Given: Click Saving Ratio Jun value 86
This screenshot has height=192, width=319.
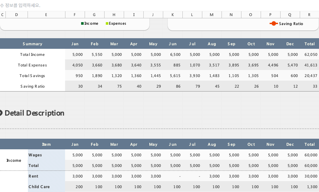Looking at the screenshot, I should [178, 86].
